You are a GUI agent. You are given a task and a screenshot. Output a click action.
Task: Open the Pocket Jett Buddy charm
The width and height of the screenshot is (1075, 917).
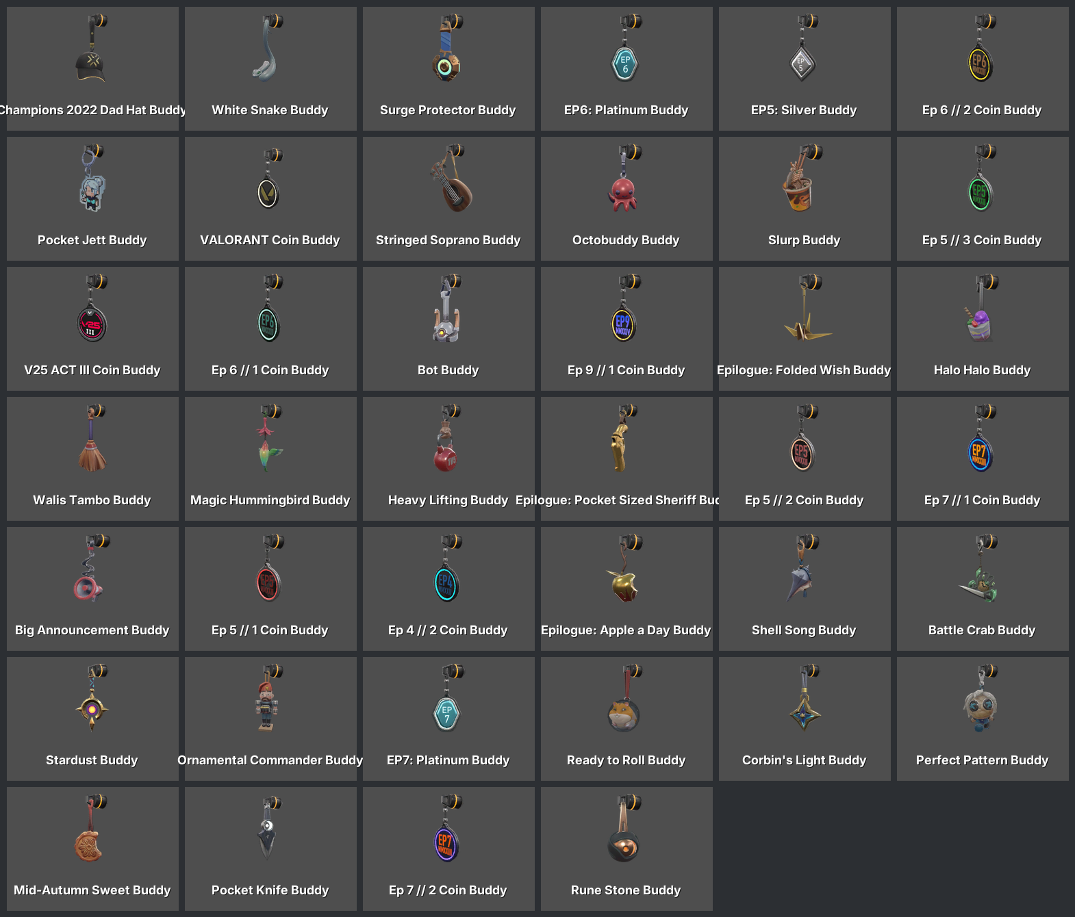tap(92, 178)
